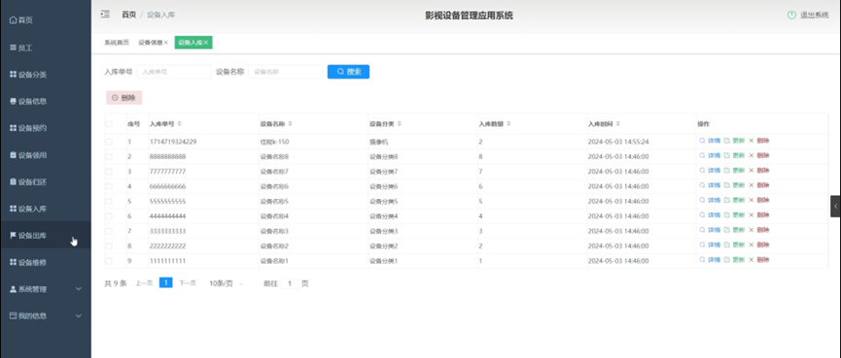Check the checkbox for entry 4444444444
Screen dimensions: 841x358
coord(109,216)
